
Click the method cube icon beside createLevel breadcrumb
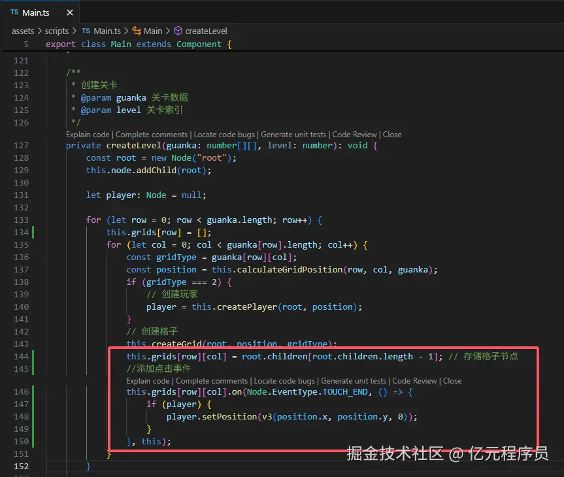pyautogui.click(x=178, y=31)
